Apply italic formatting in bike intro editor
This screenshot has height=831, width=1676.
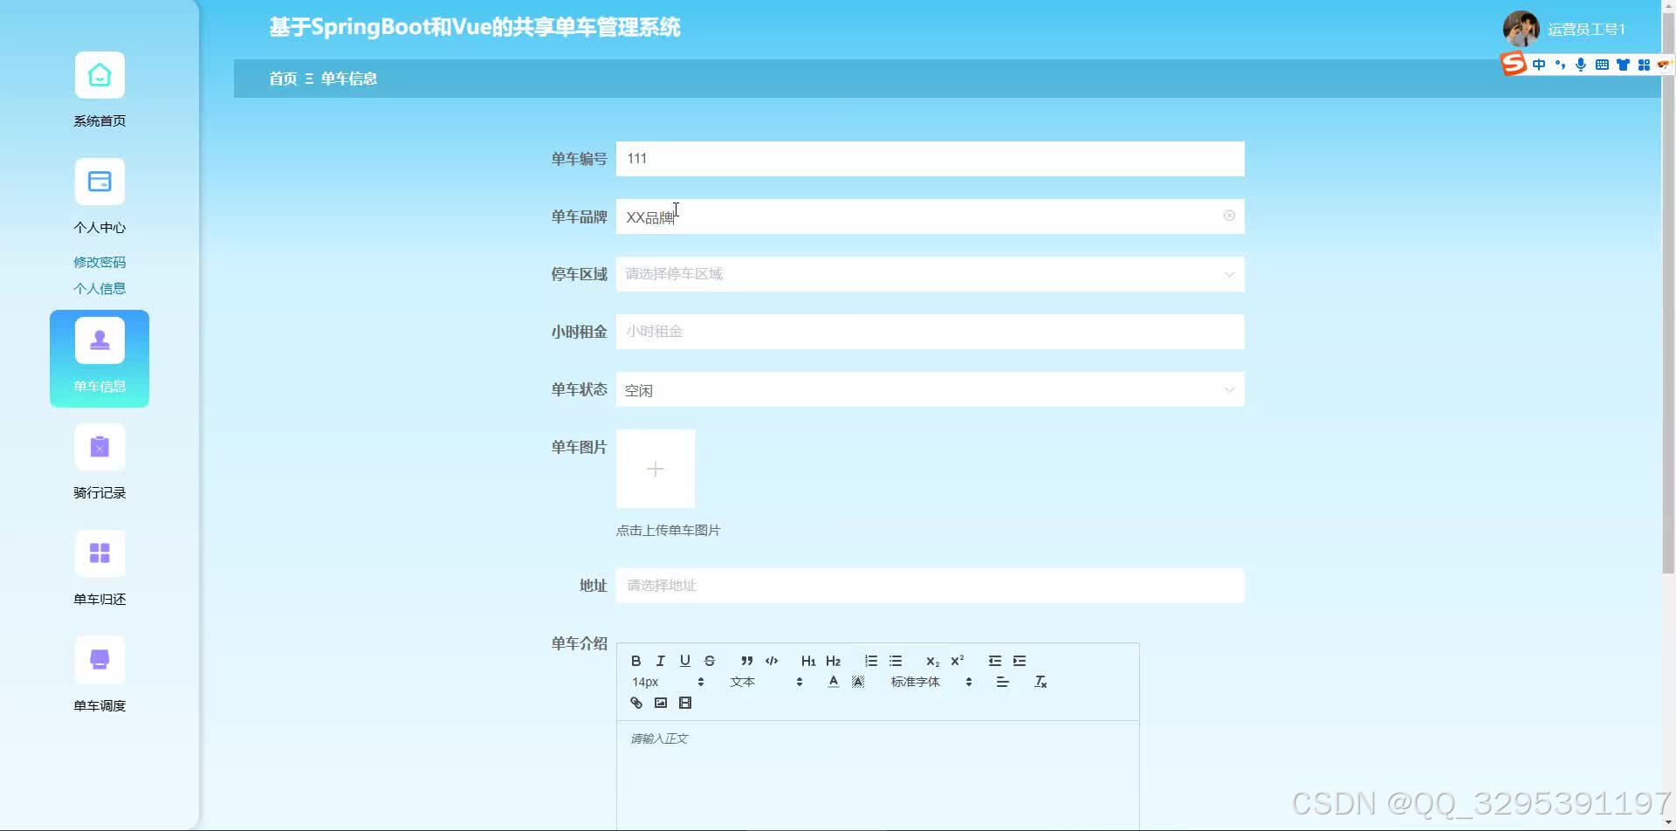point(661,661)
